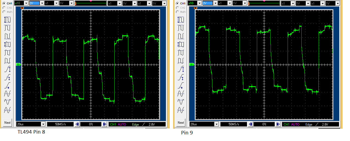The image size is (350, 141).
Task: Select the peak-to-peak voltage measurement icon in Pin 8 window
Action: (7, 20)
